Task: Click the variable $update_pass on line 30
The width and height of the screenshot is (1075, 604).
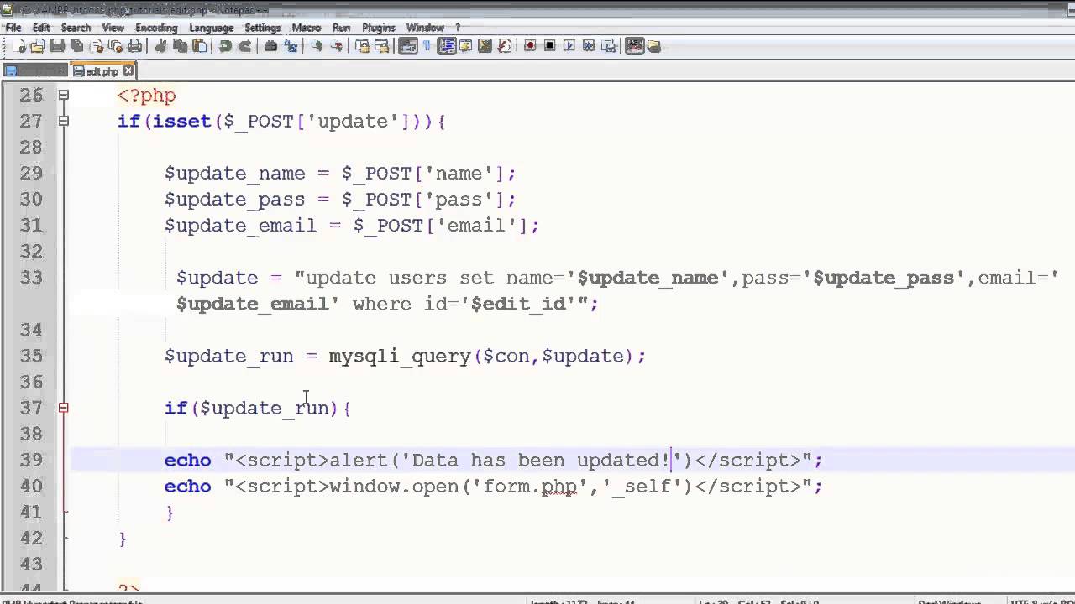Action: coord(235,200)
